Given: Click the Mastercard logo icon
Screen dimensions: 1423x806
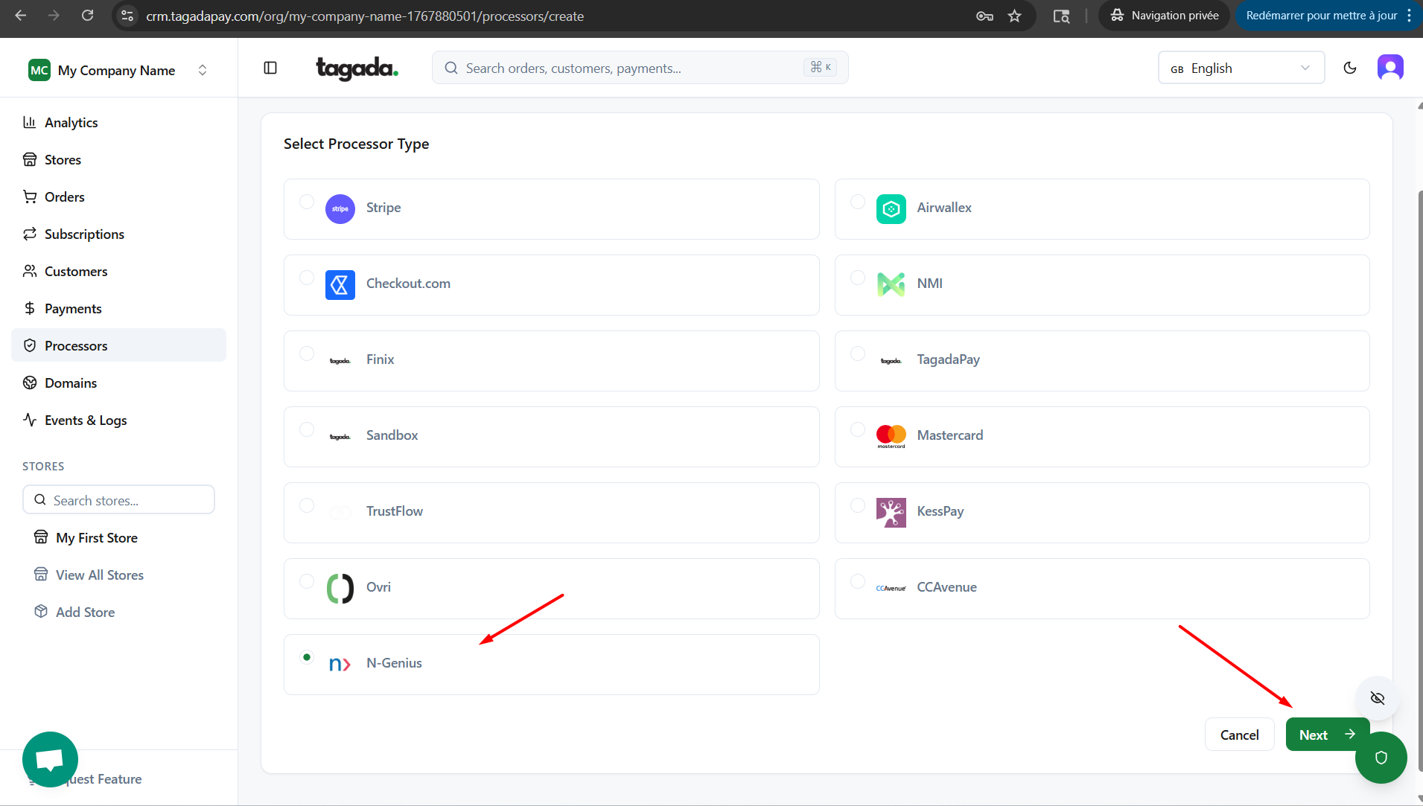Looking at the screenshot, I should [x=891, y=436].
